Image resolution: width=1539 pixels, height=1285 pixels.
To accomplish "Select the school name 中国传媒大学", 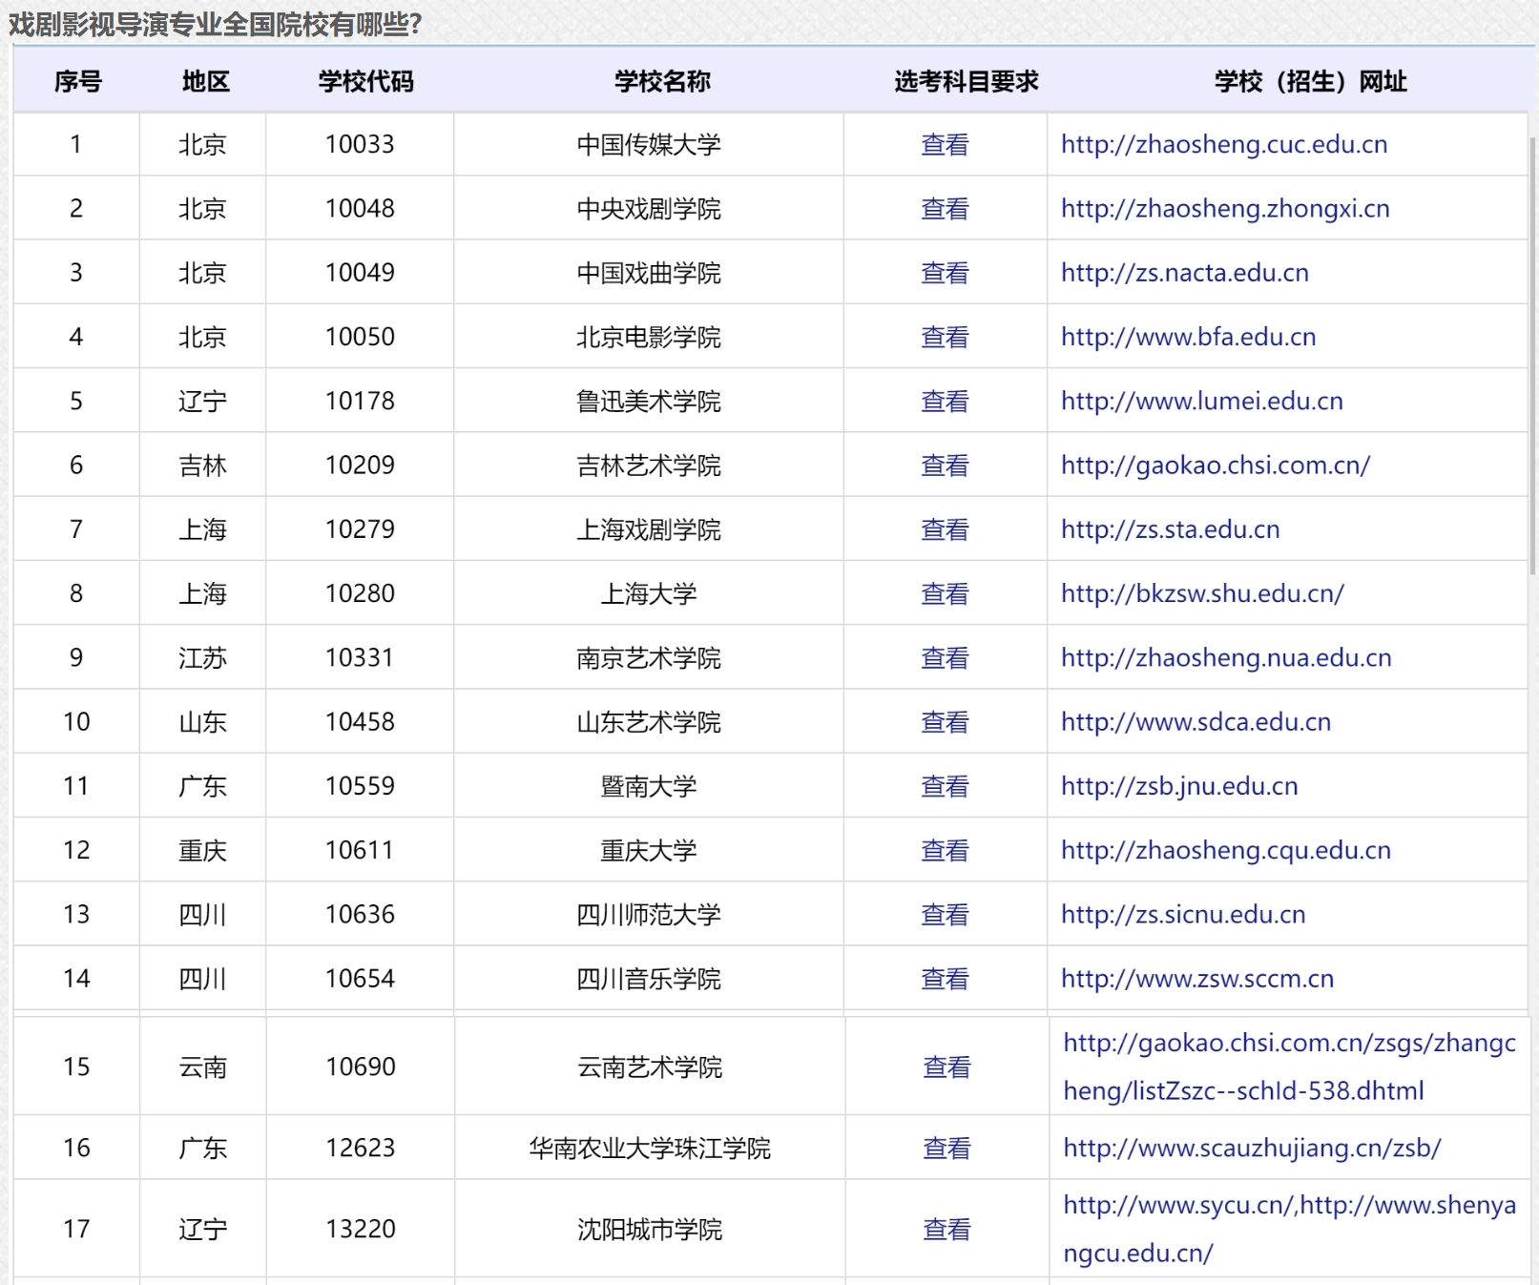I will [x=649, y=144].
